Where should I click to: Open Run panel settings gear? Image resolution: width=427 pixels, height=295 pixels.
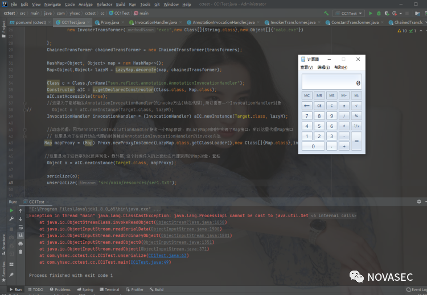[419, 202]
